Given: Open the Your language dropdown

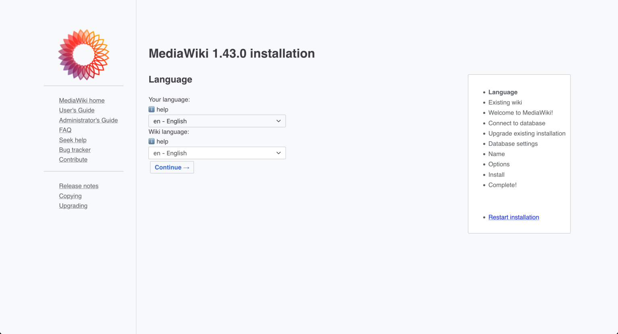Looking at the screenshot, I should (x=217, y=121).
